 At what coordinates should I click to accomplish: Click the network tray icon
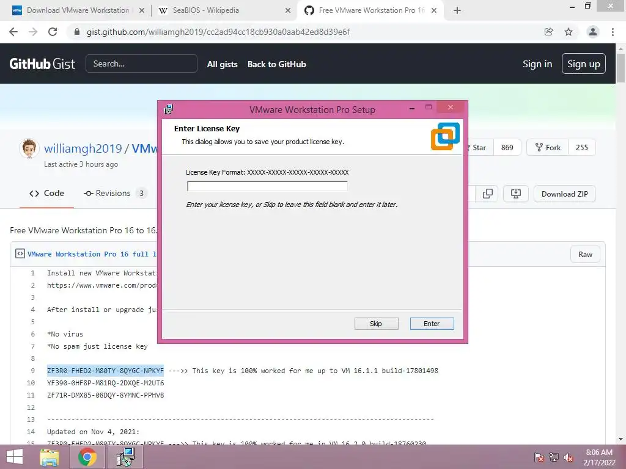(x=553, y=457)
